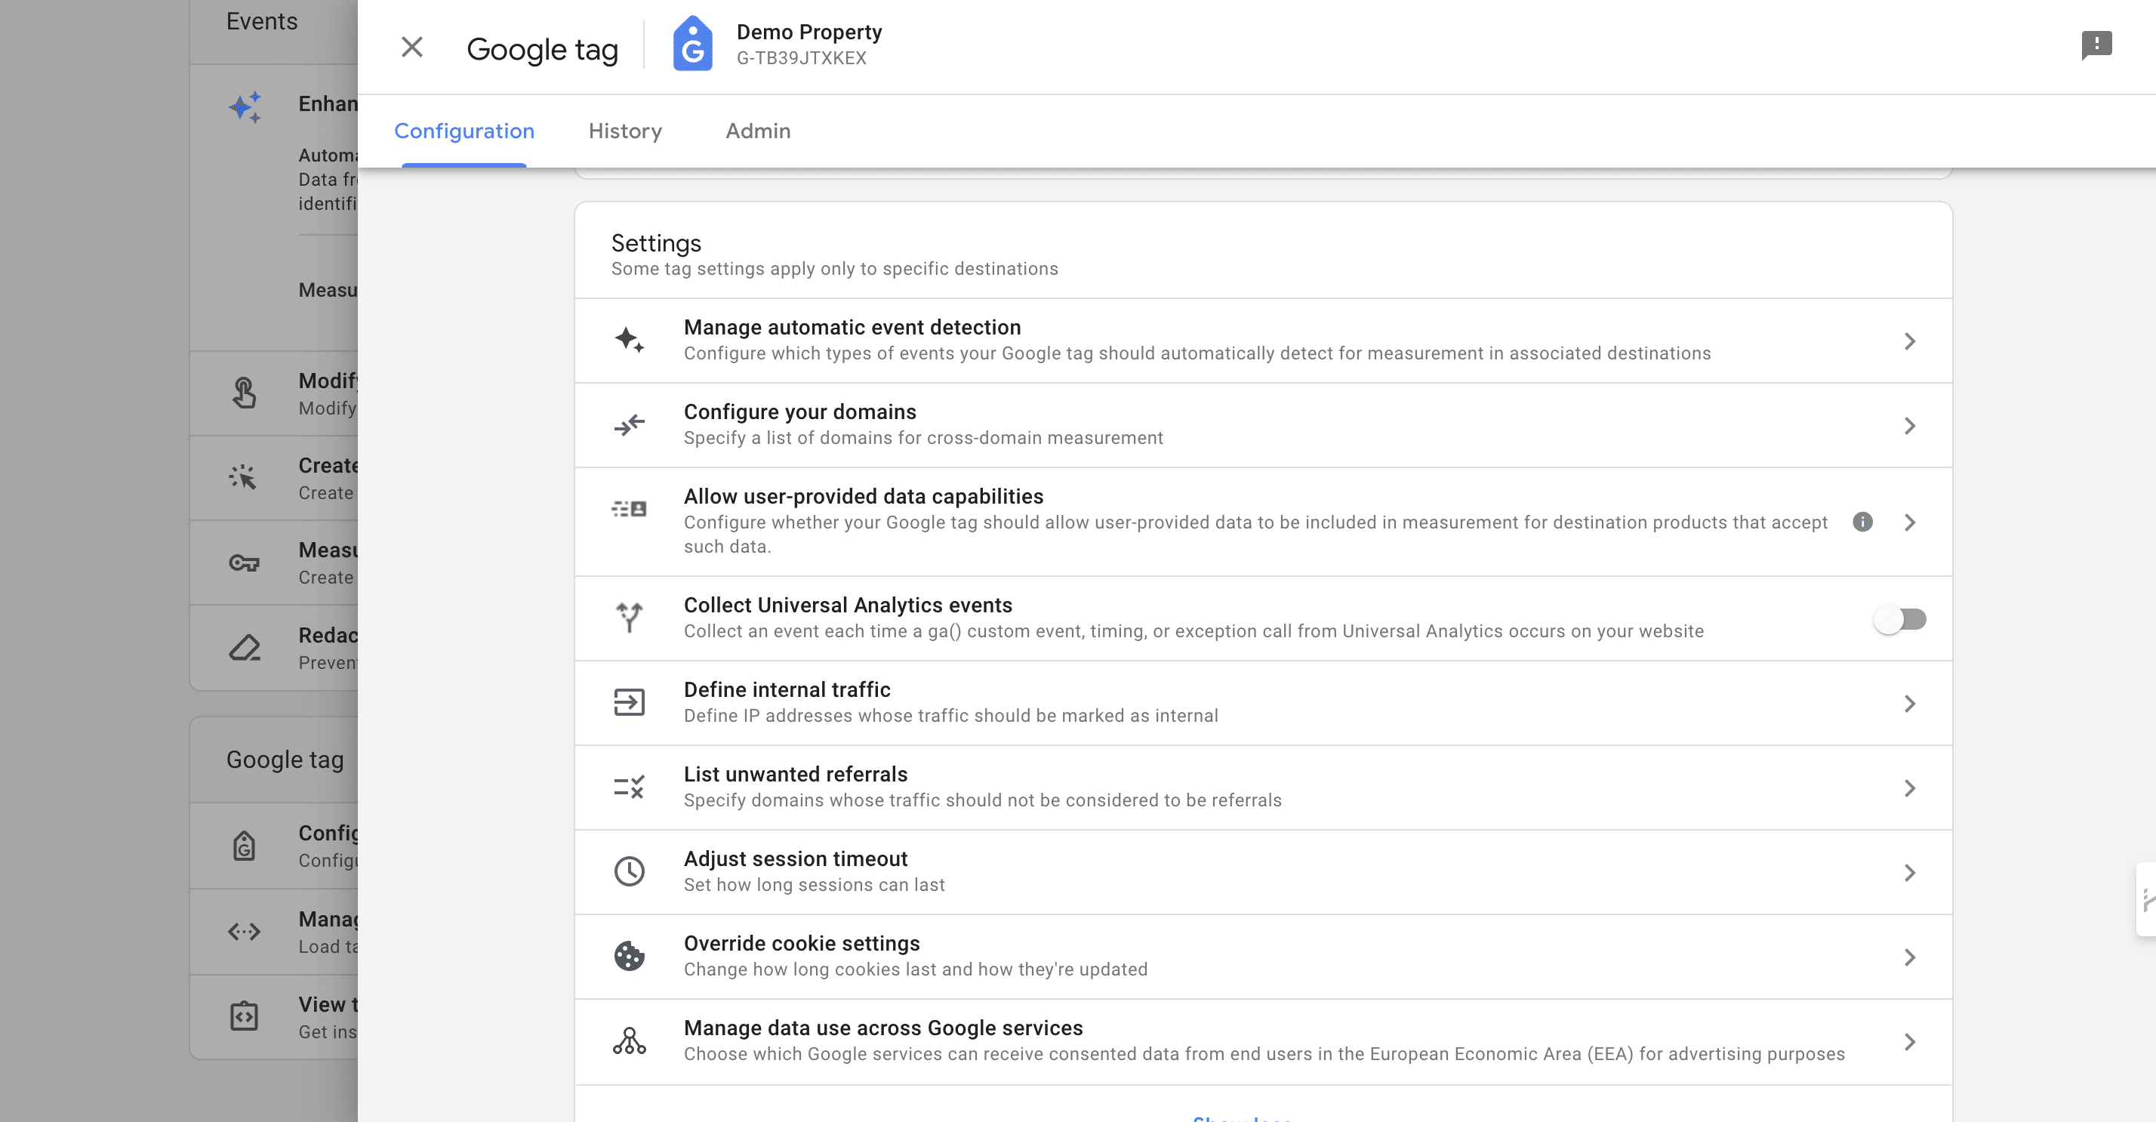This screenshot has width=2156, height=1122.
Task: Click the sparkle icon for automatic event detection
Action: 630,340
